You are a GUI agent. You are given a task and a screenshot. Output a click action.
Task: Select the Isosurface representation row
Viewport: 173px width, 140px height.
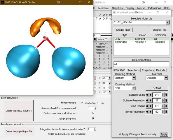pos(141,42)
